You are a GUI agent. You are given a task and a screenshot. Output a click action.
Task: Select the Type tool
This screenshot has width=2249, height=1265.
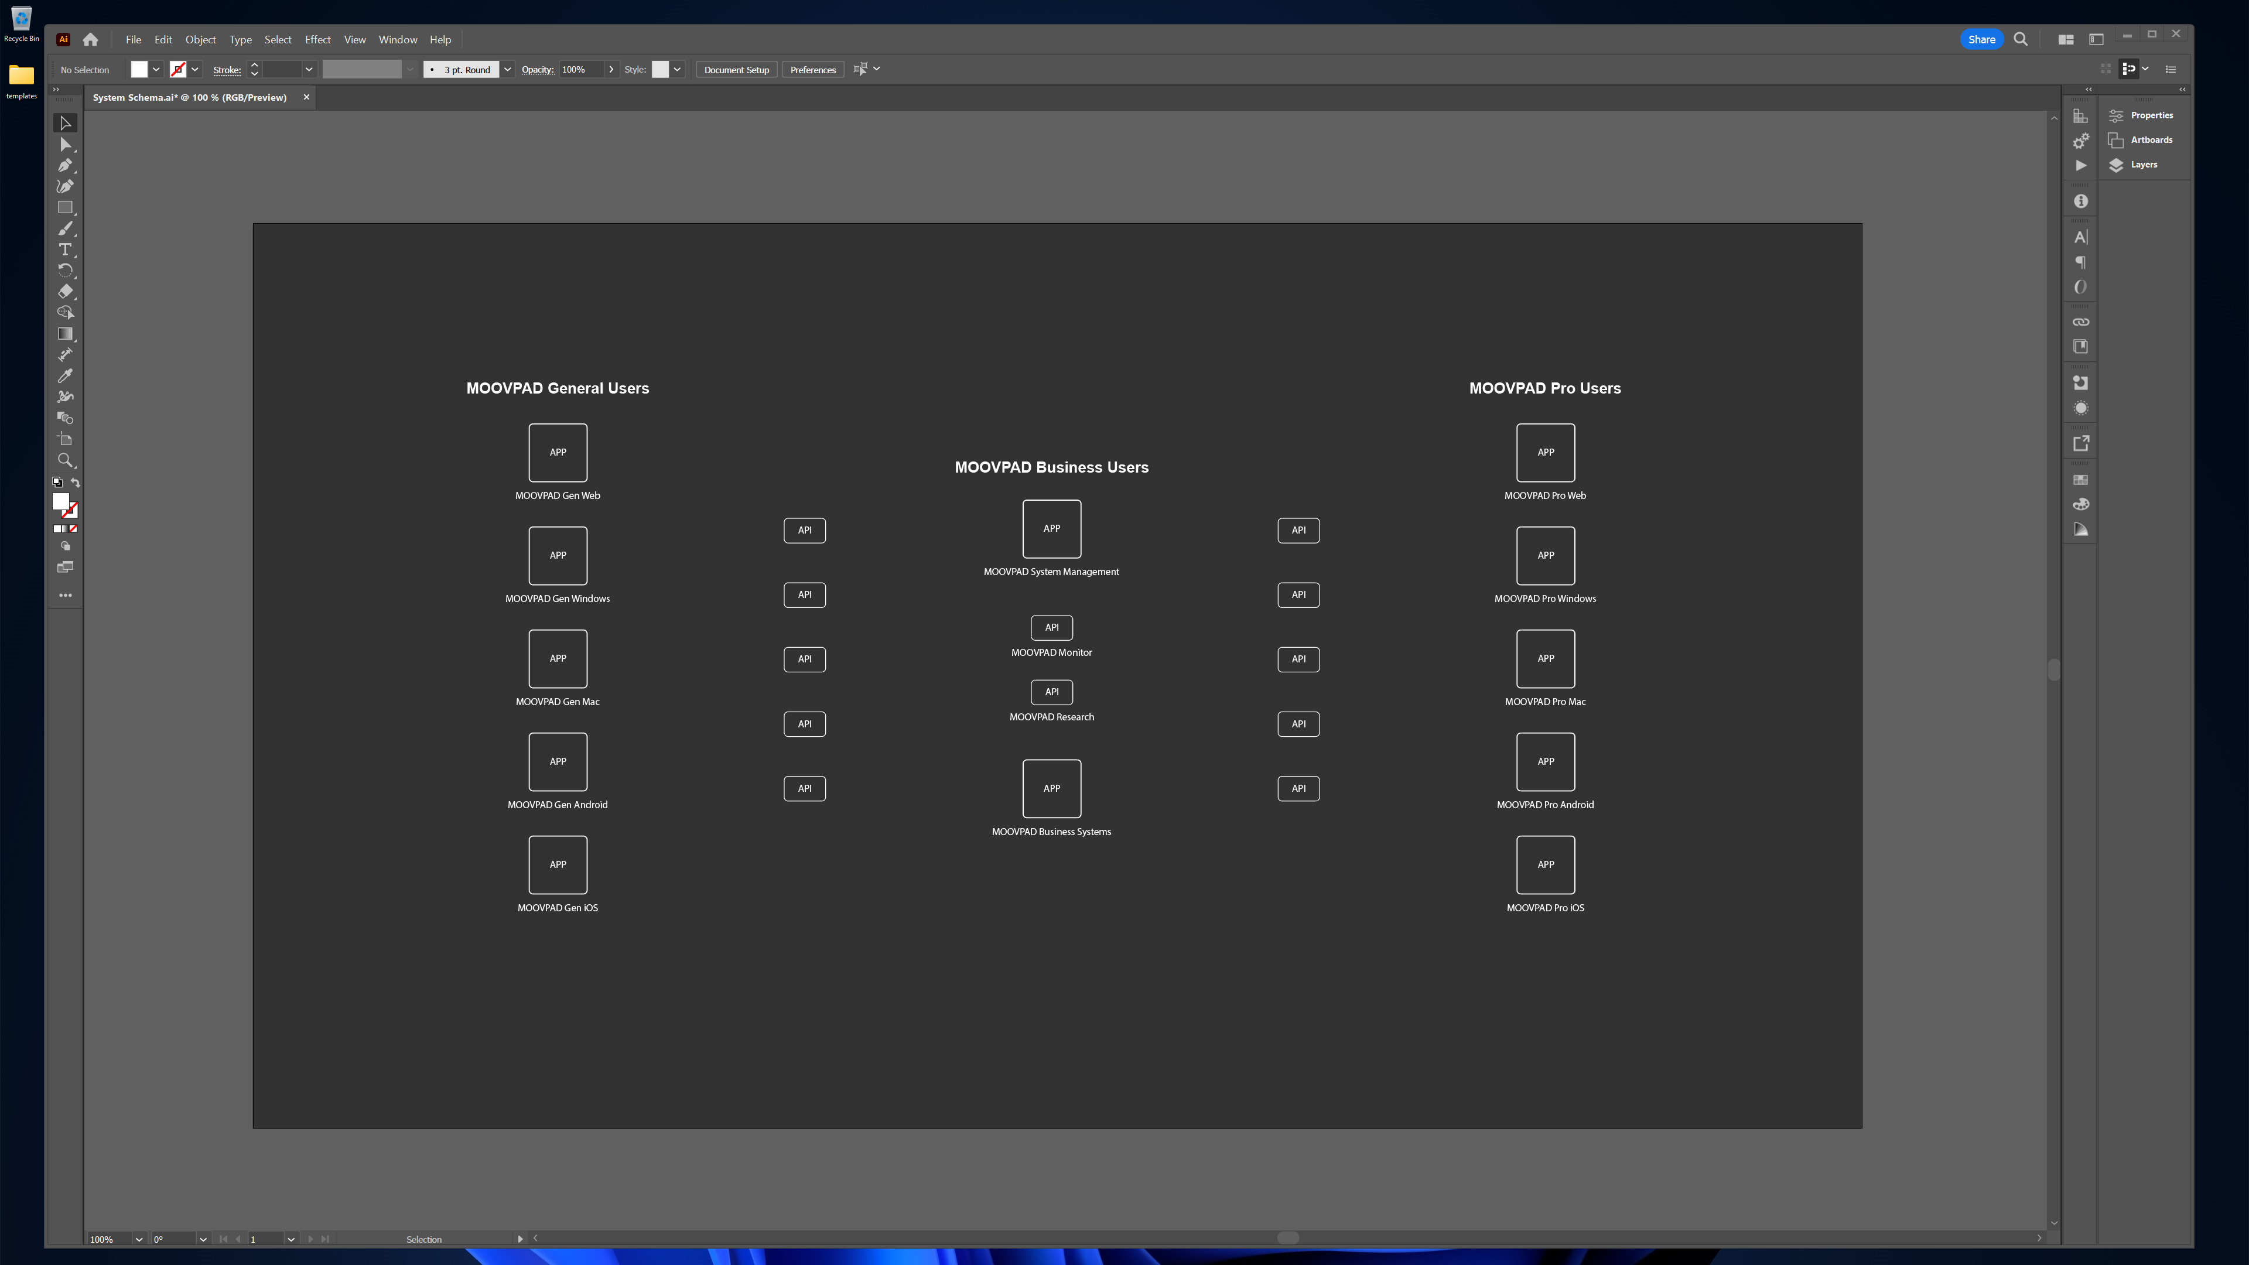(x=66, y=249)
